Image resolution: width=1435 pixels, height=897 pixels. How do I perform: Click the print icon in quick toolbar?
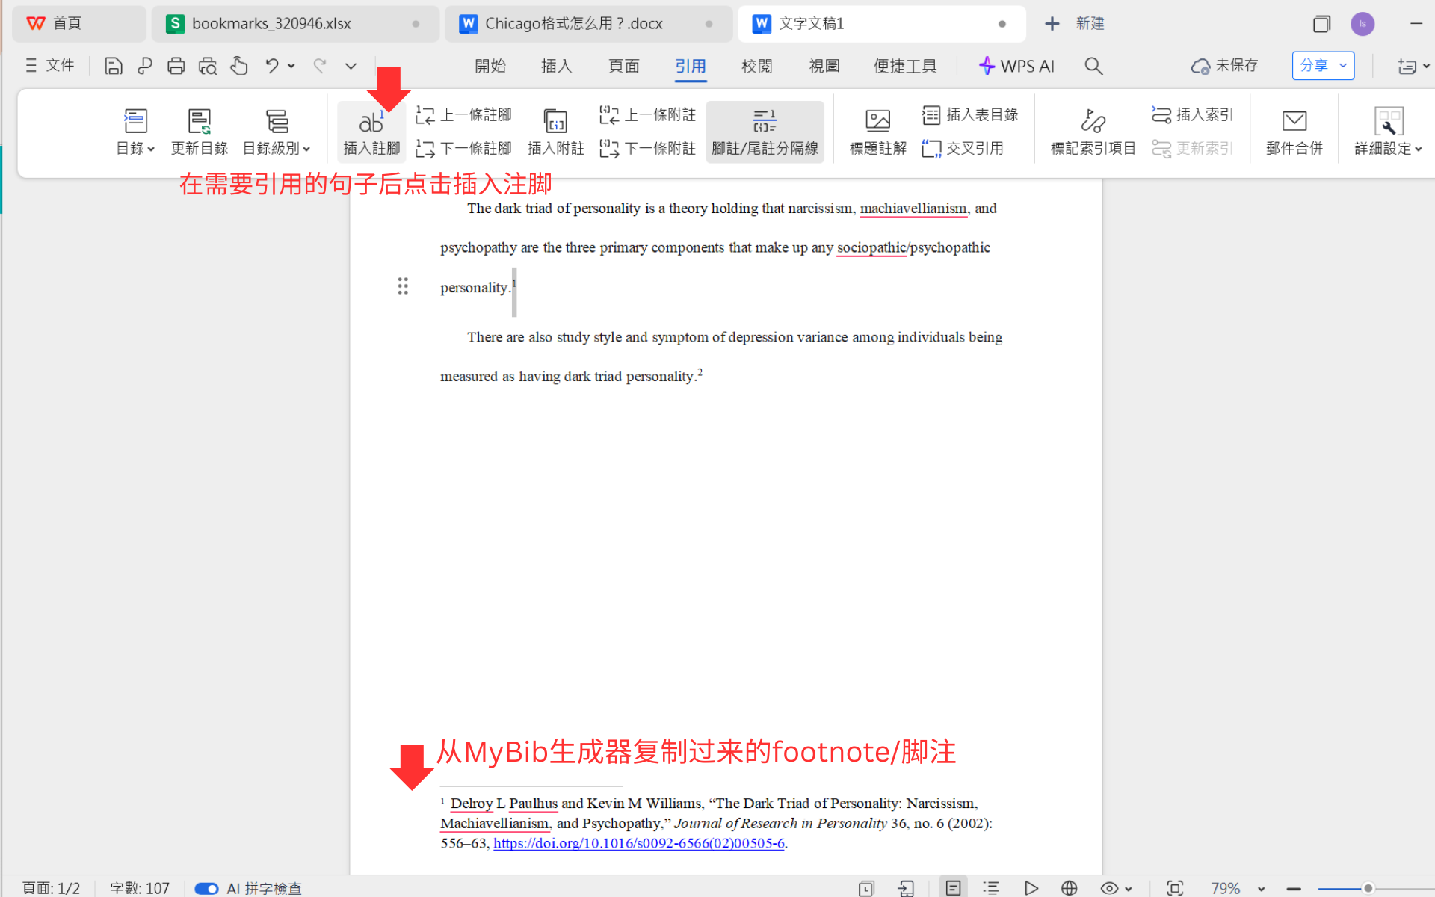point(176,66)
